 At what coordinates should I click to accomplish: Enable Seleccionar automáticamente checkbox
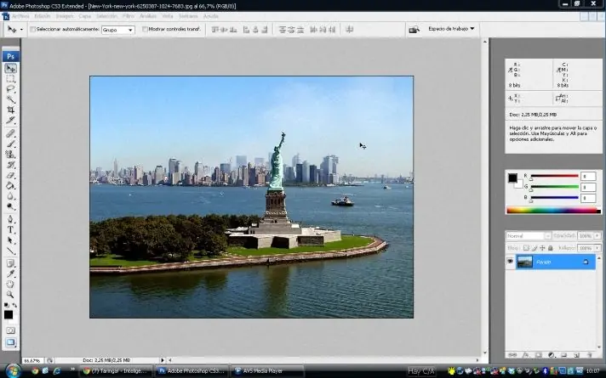pyautogui.click(x=33, y=29)
